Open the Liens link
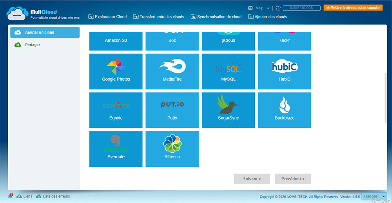This screenshot has height=203, width=392. click(24, 196)
